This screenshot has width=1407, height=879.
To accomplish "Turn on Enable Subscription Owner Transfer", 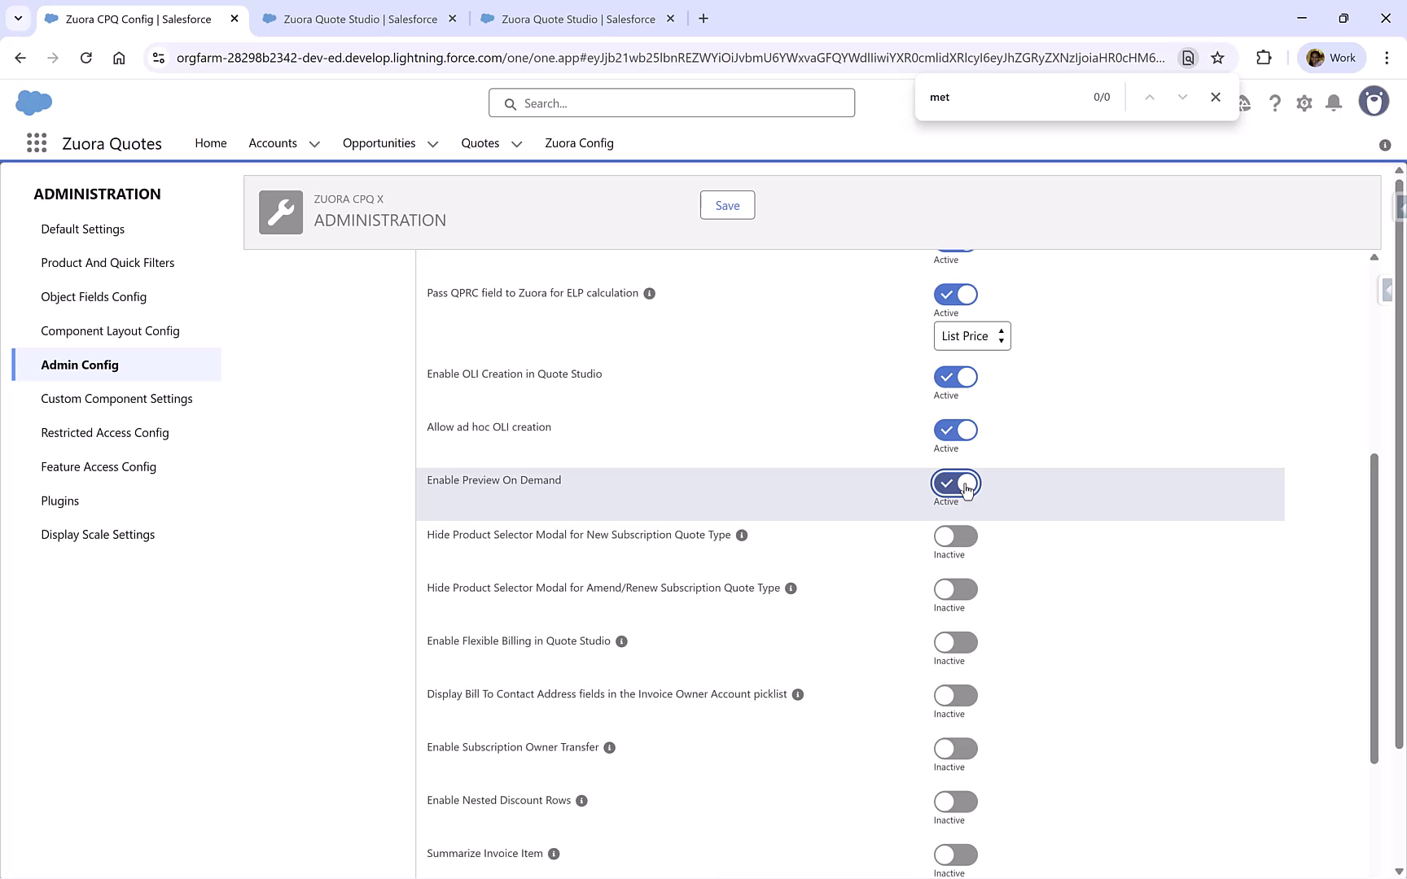I will click(955, 748).
